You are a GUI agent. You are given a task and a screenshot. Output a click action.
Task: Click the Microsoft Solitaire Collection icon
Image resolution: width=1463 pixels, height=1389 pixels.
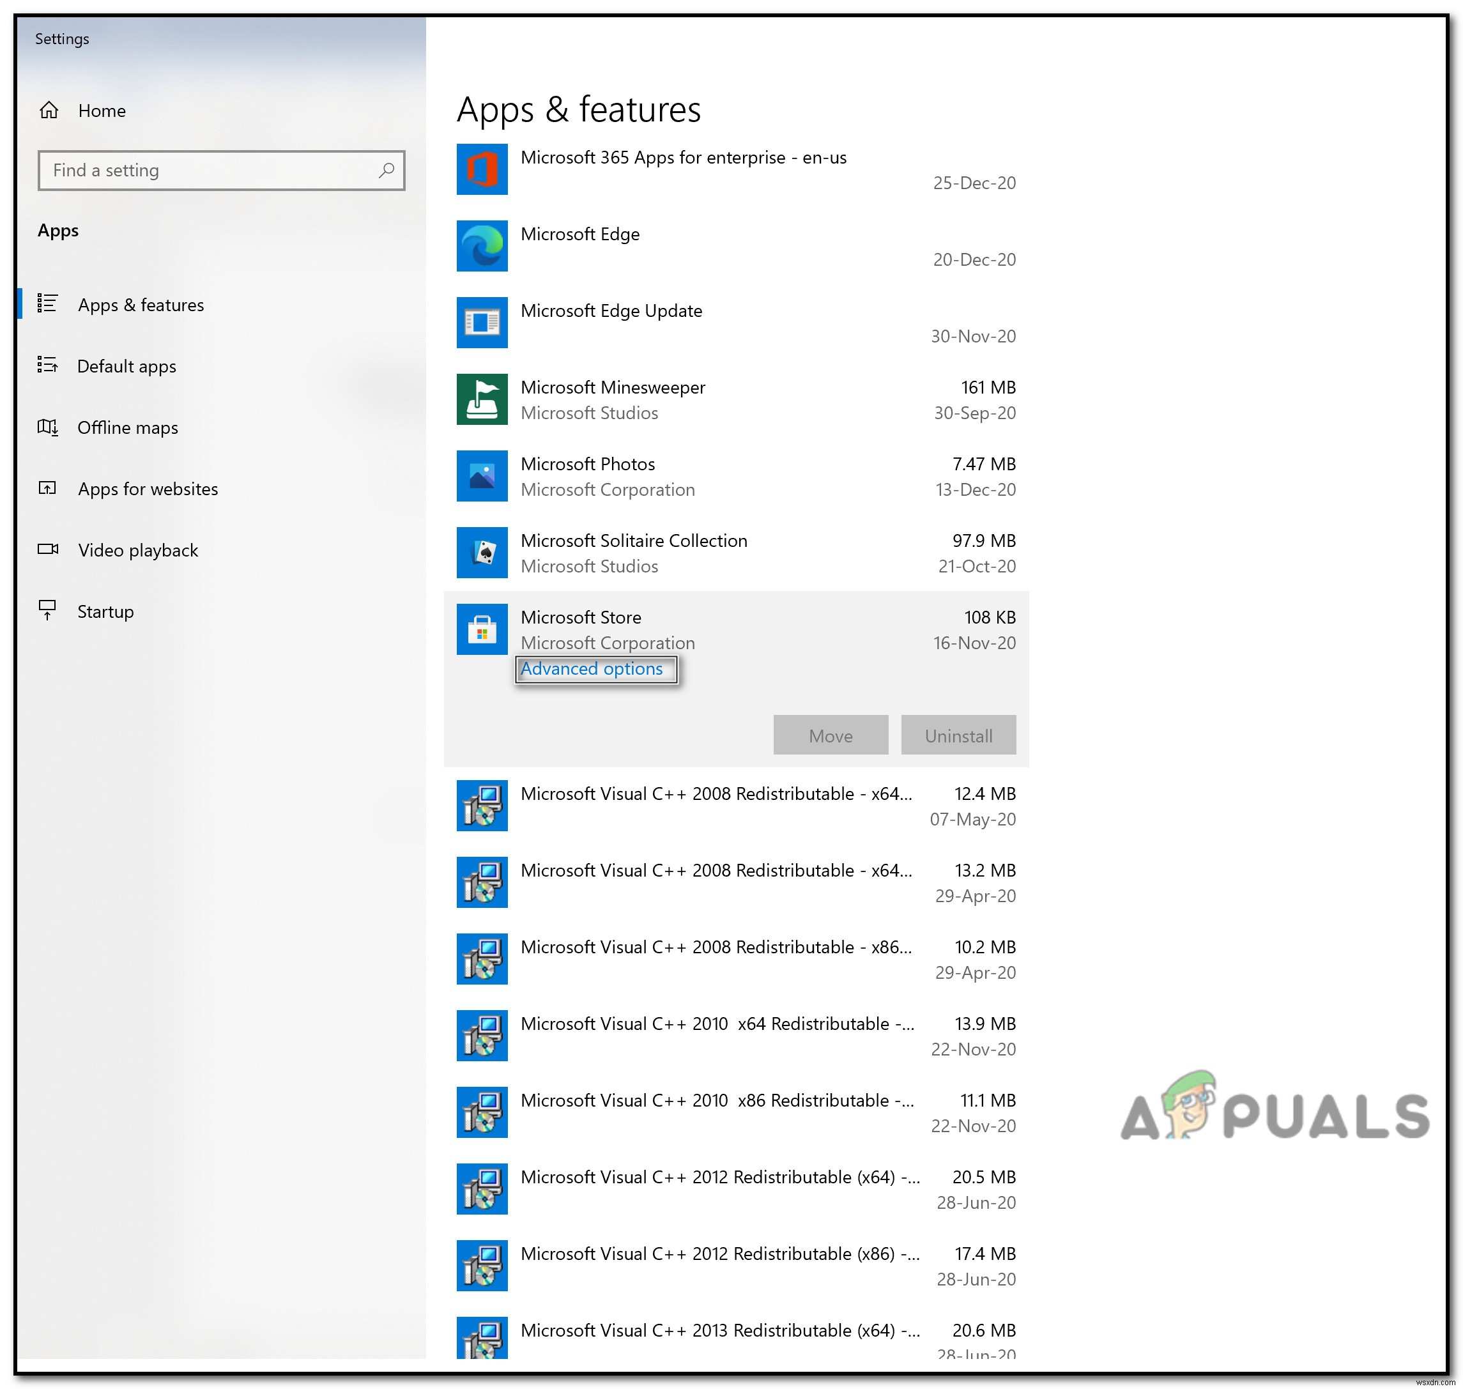point(482,552)
